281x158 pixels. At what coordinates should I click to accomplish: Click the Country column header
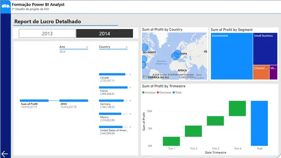pos(104,47)
